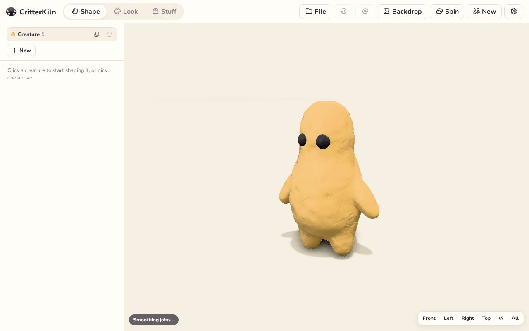Toggle Spin in the top toolbar

point(447,12)
